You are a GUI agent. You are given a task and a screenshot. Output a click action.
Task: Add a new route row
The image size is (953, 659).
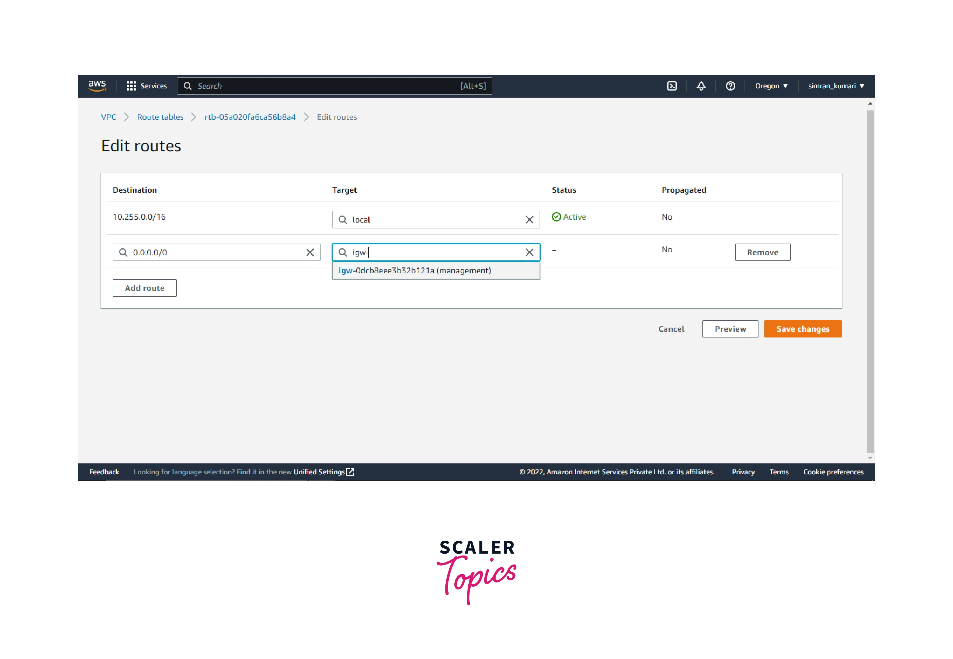click(x=145, y=288)
